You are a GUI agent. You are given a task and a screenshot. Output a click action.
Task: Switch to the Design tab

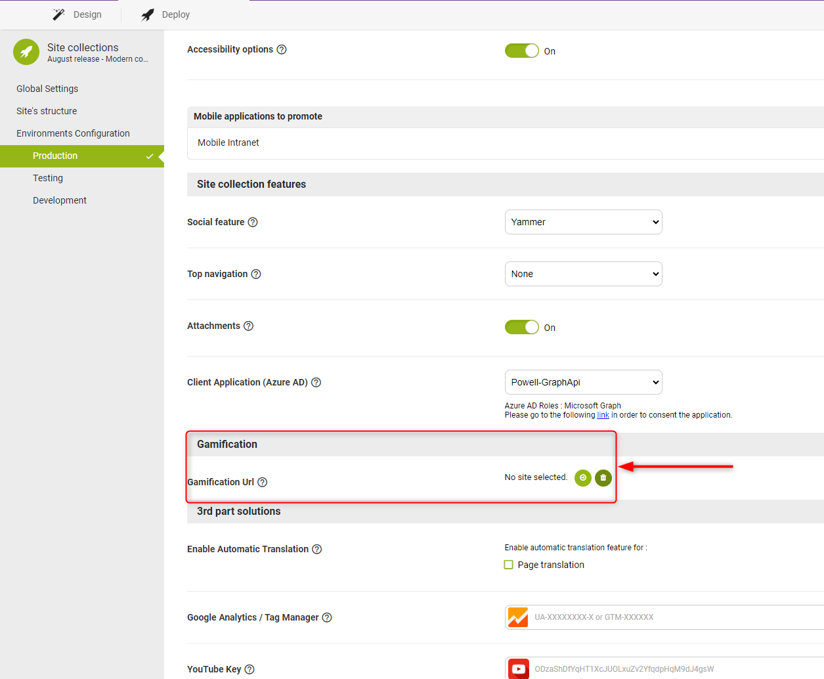(77, 14)
